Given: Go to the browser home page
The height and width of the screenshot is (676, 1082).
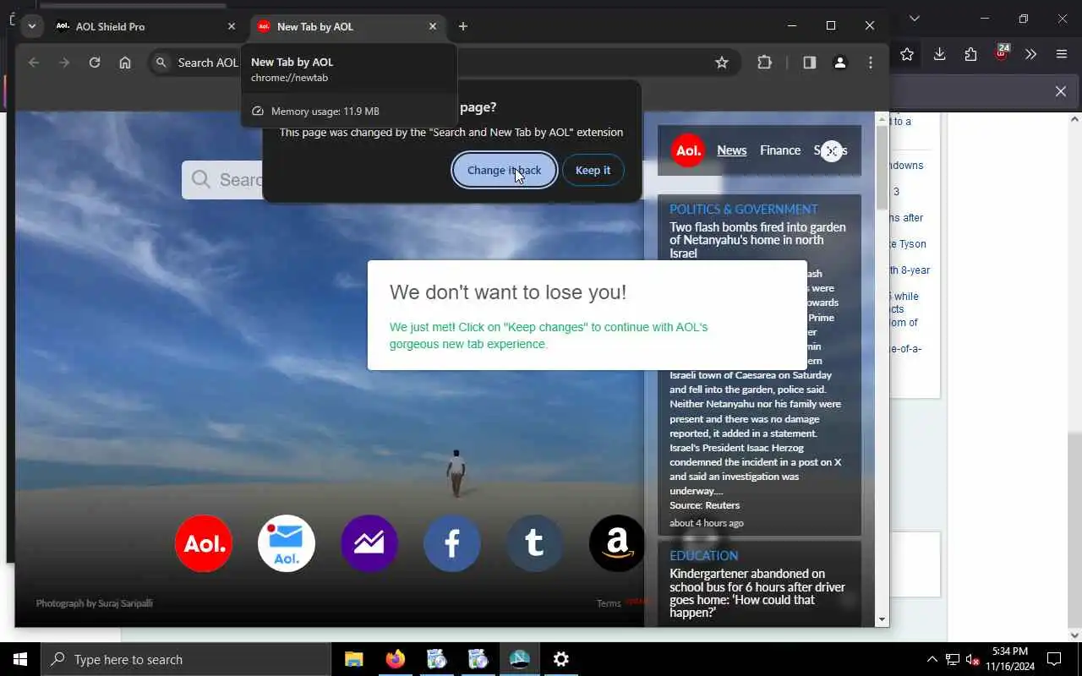Looking at the screenshot, I should click(x=125, y=63).
